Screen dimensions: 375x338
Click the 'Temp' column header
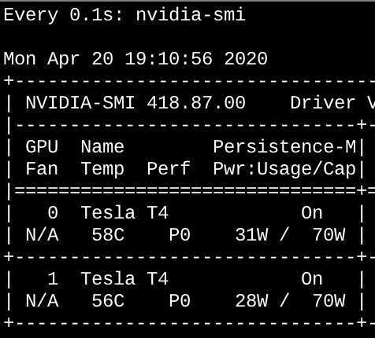pyautogui.click(x=102, y=170)
